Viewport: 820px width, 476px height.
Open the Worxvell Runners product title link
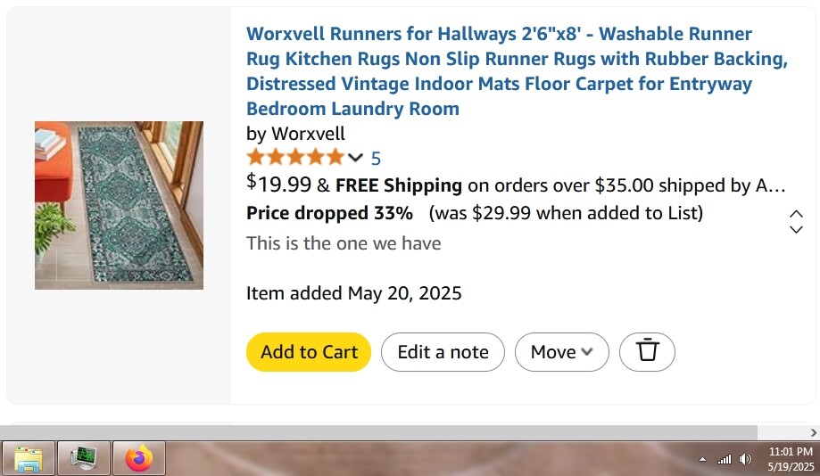(517, 71)
